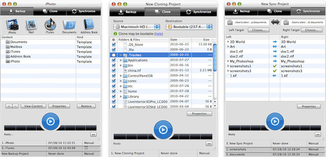Click sync arrow for doc1.rtf row
This screenshot has width=326, height=157.
pos(275,51)
